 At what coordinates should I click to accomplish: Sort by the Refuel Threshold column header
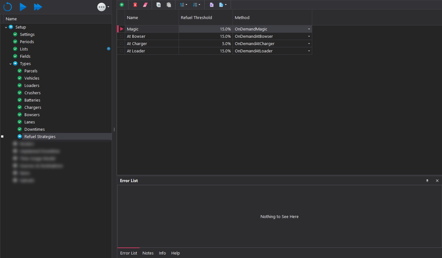196,18
